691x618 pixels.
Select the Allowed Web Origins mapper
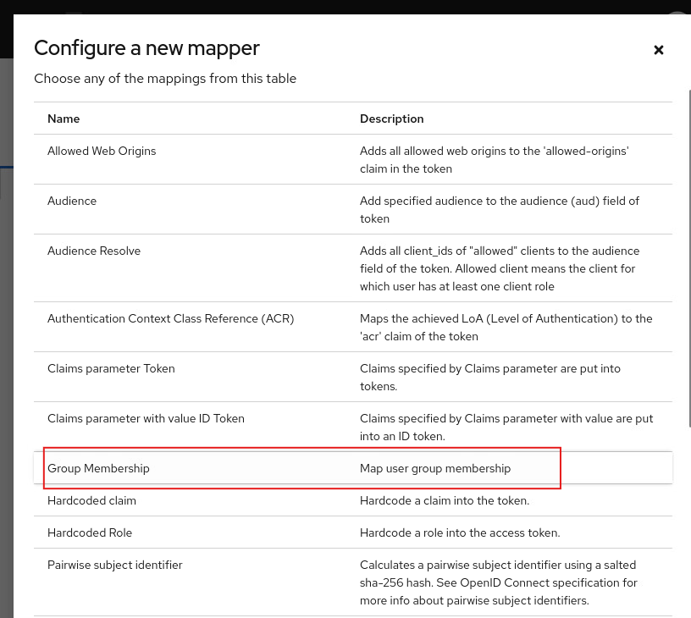353,159
